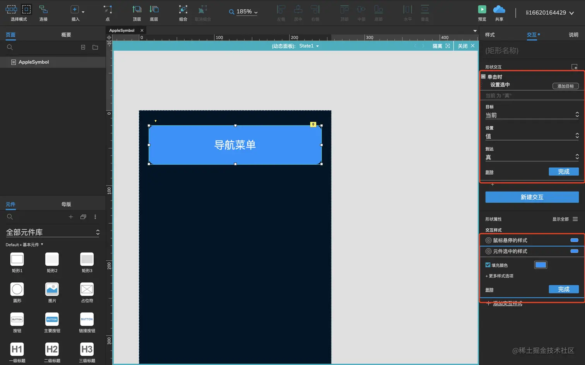Launch the 预览 preview
Screen dimensions: 585x365
[x=482, y=9]
